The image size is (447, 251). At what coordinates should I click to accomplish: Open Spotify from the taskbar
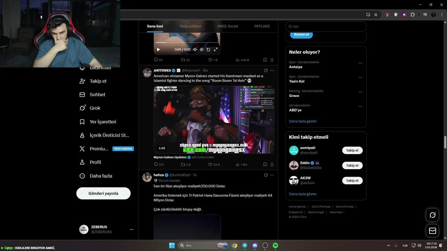click(x=275, y=245)
